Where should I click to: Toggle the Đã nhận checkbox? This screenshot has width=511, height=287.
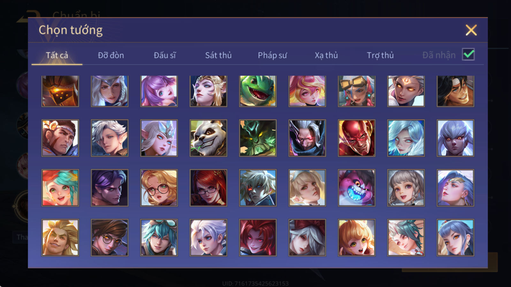pyautogui.click(x=468, y=55)
